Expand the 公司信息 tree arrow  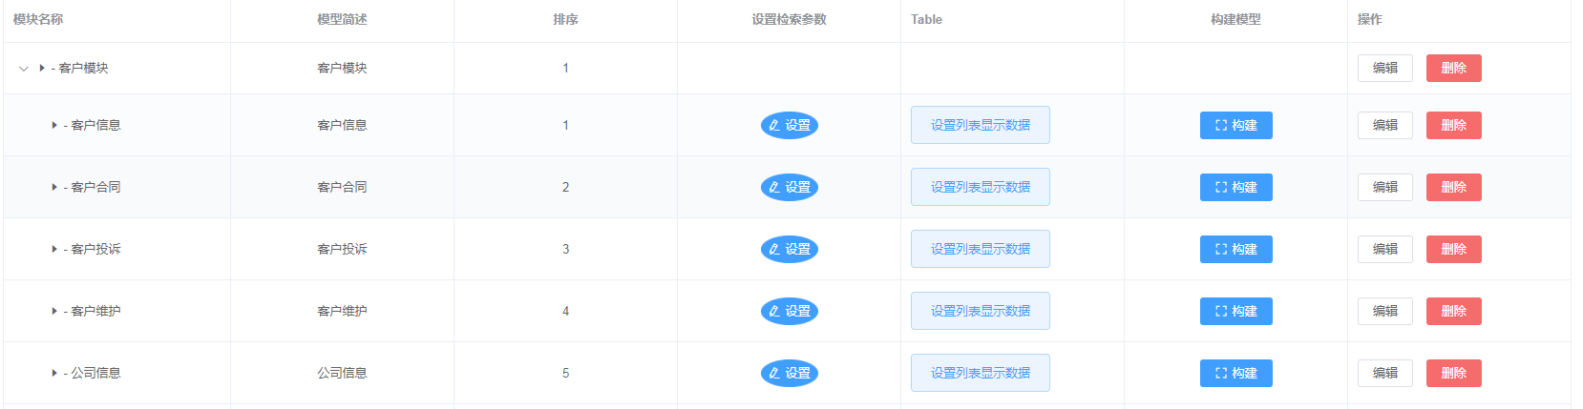54,374
